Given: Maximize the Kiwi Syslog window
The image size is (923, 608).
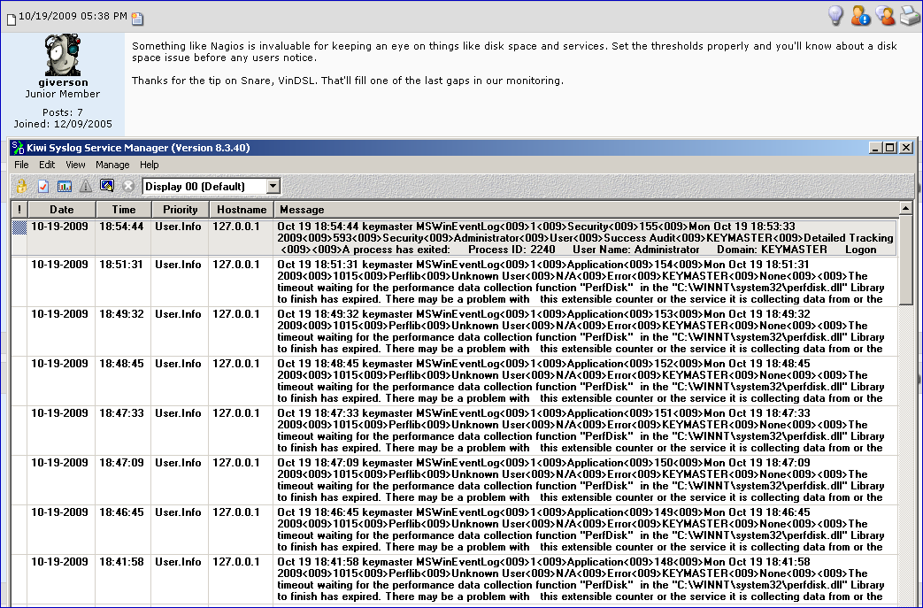Looking at the screenshot, I should point(890,148).
